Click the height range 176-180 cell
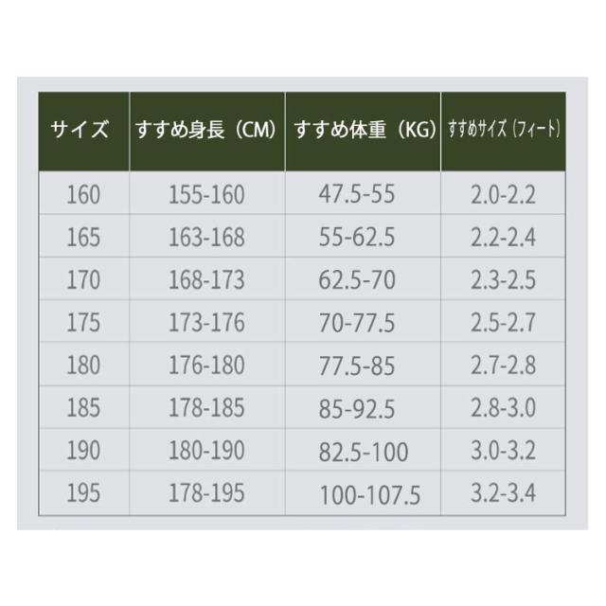Image resolution: width=606 pixels, height=606 pixels. tap(206, 365)
